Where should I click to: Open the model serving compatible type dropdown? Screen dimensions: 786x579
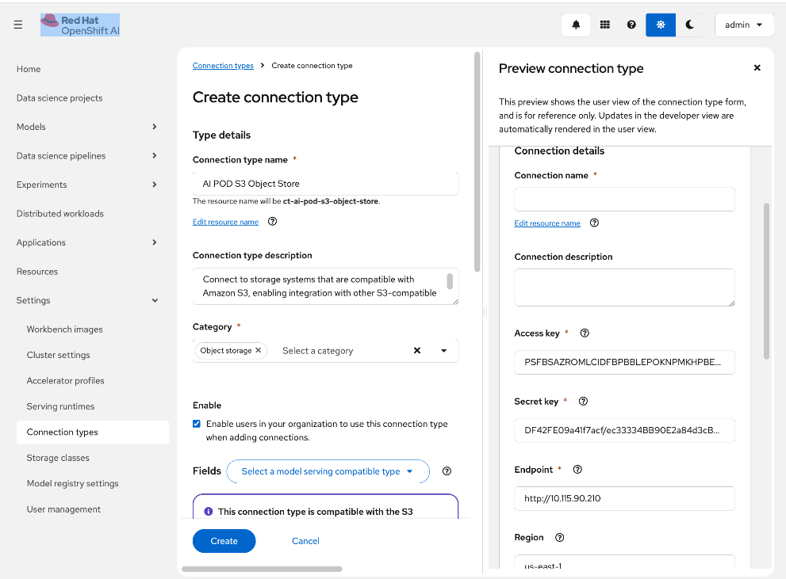328,470
